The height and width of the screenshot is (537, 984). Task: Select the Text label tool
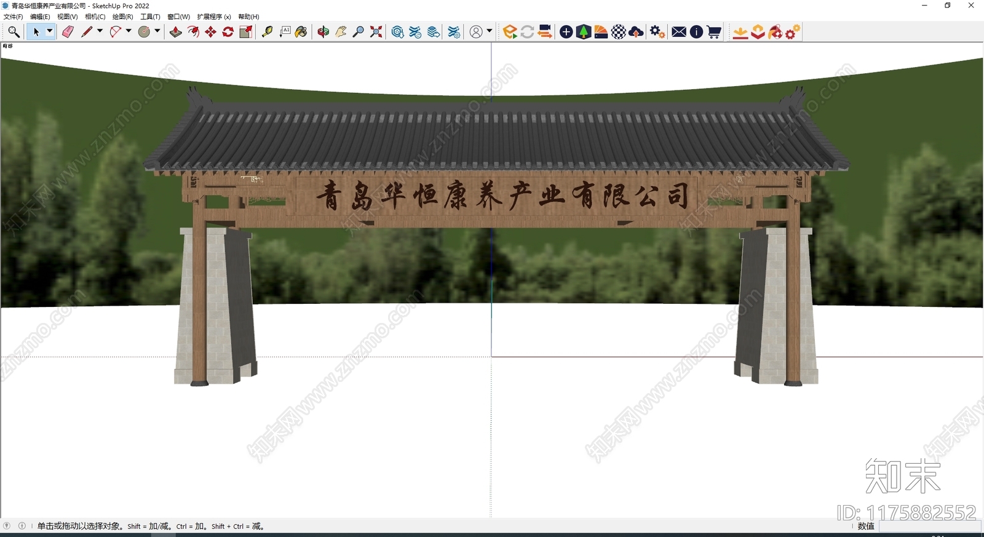pyautogui.click(x=285, y=32)
